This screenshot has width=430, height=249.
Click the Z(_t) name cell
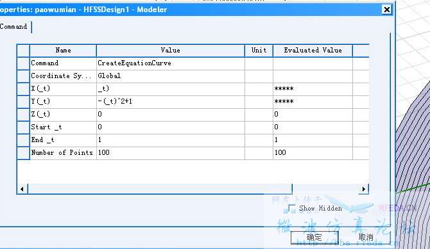pyautogui.click(x=63, y=115)
